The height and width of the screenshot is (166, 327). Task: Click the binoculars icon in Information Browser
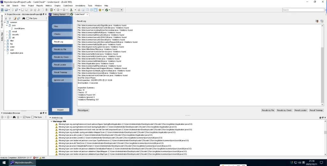[14, 117]
